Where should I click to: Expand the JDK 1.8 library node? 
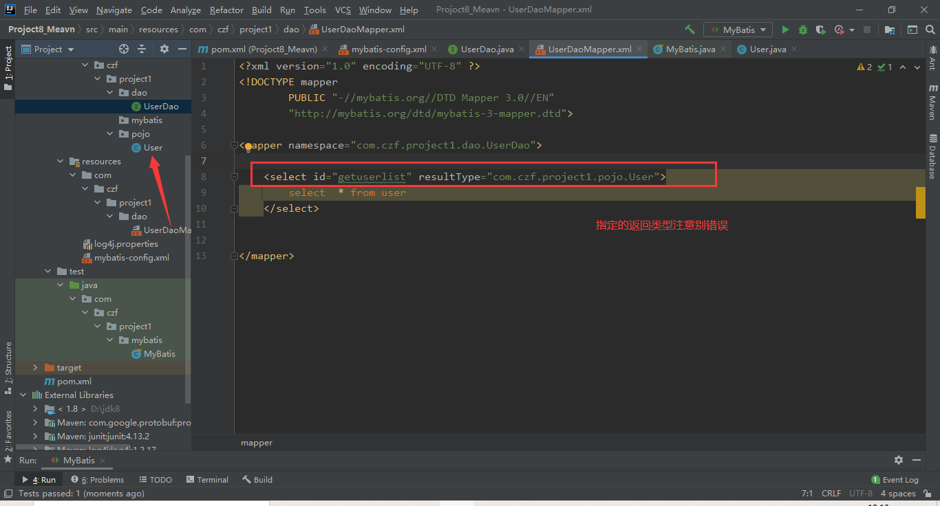pyautogui.click(x=36, y=408)
